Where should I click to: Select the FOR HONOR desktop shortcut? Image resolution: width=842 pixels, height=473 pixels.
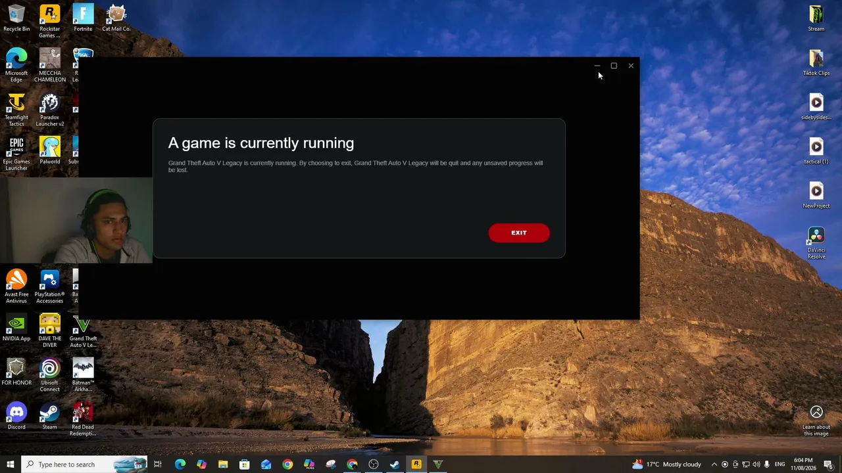[x=16, y=372]
